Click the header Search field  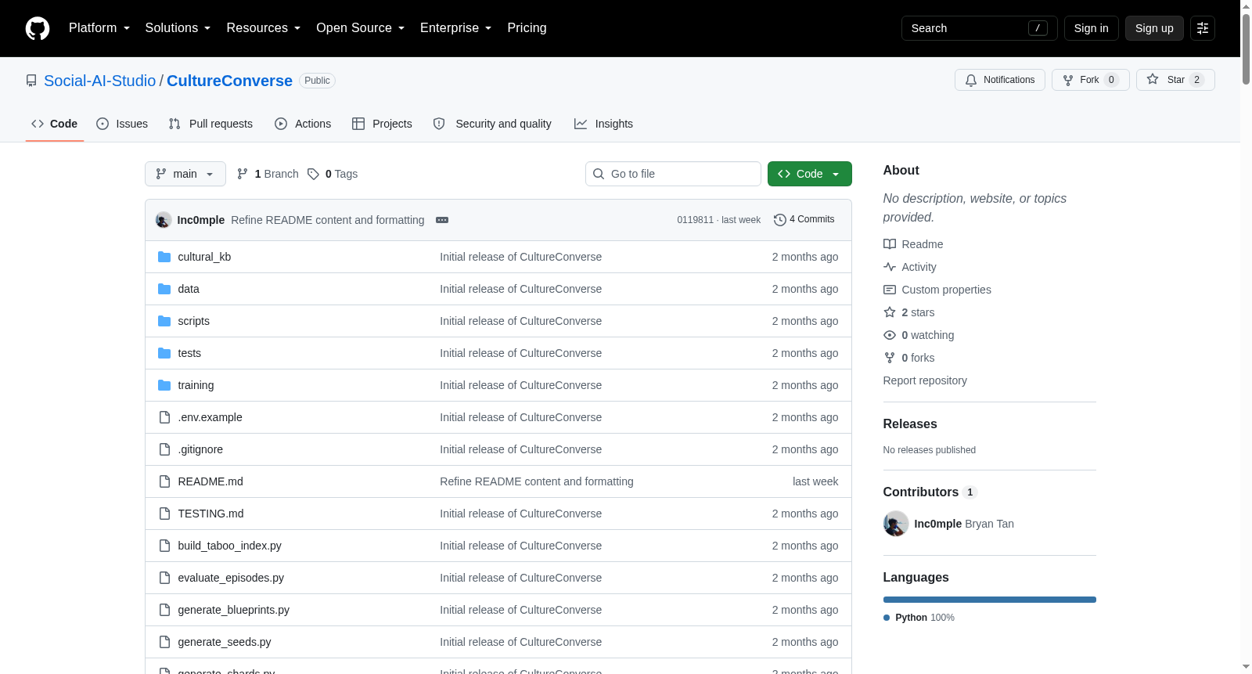(980, 28)
